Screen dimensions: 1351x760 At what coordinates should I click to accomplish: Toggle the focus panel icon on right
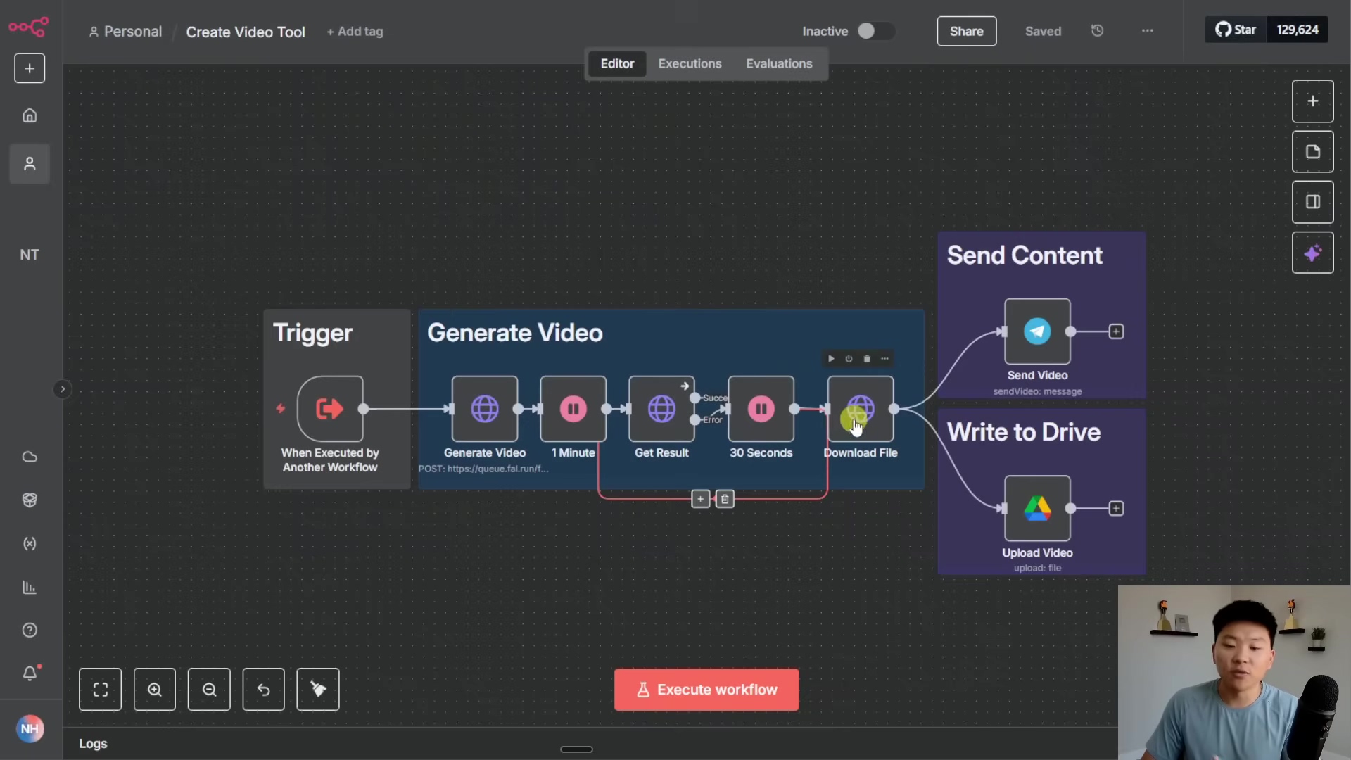coord(1312,203)
